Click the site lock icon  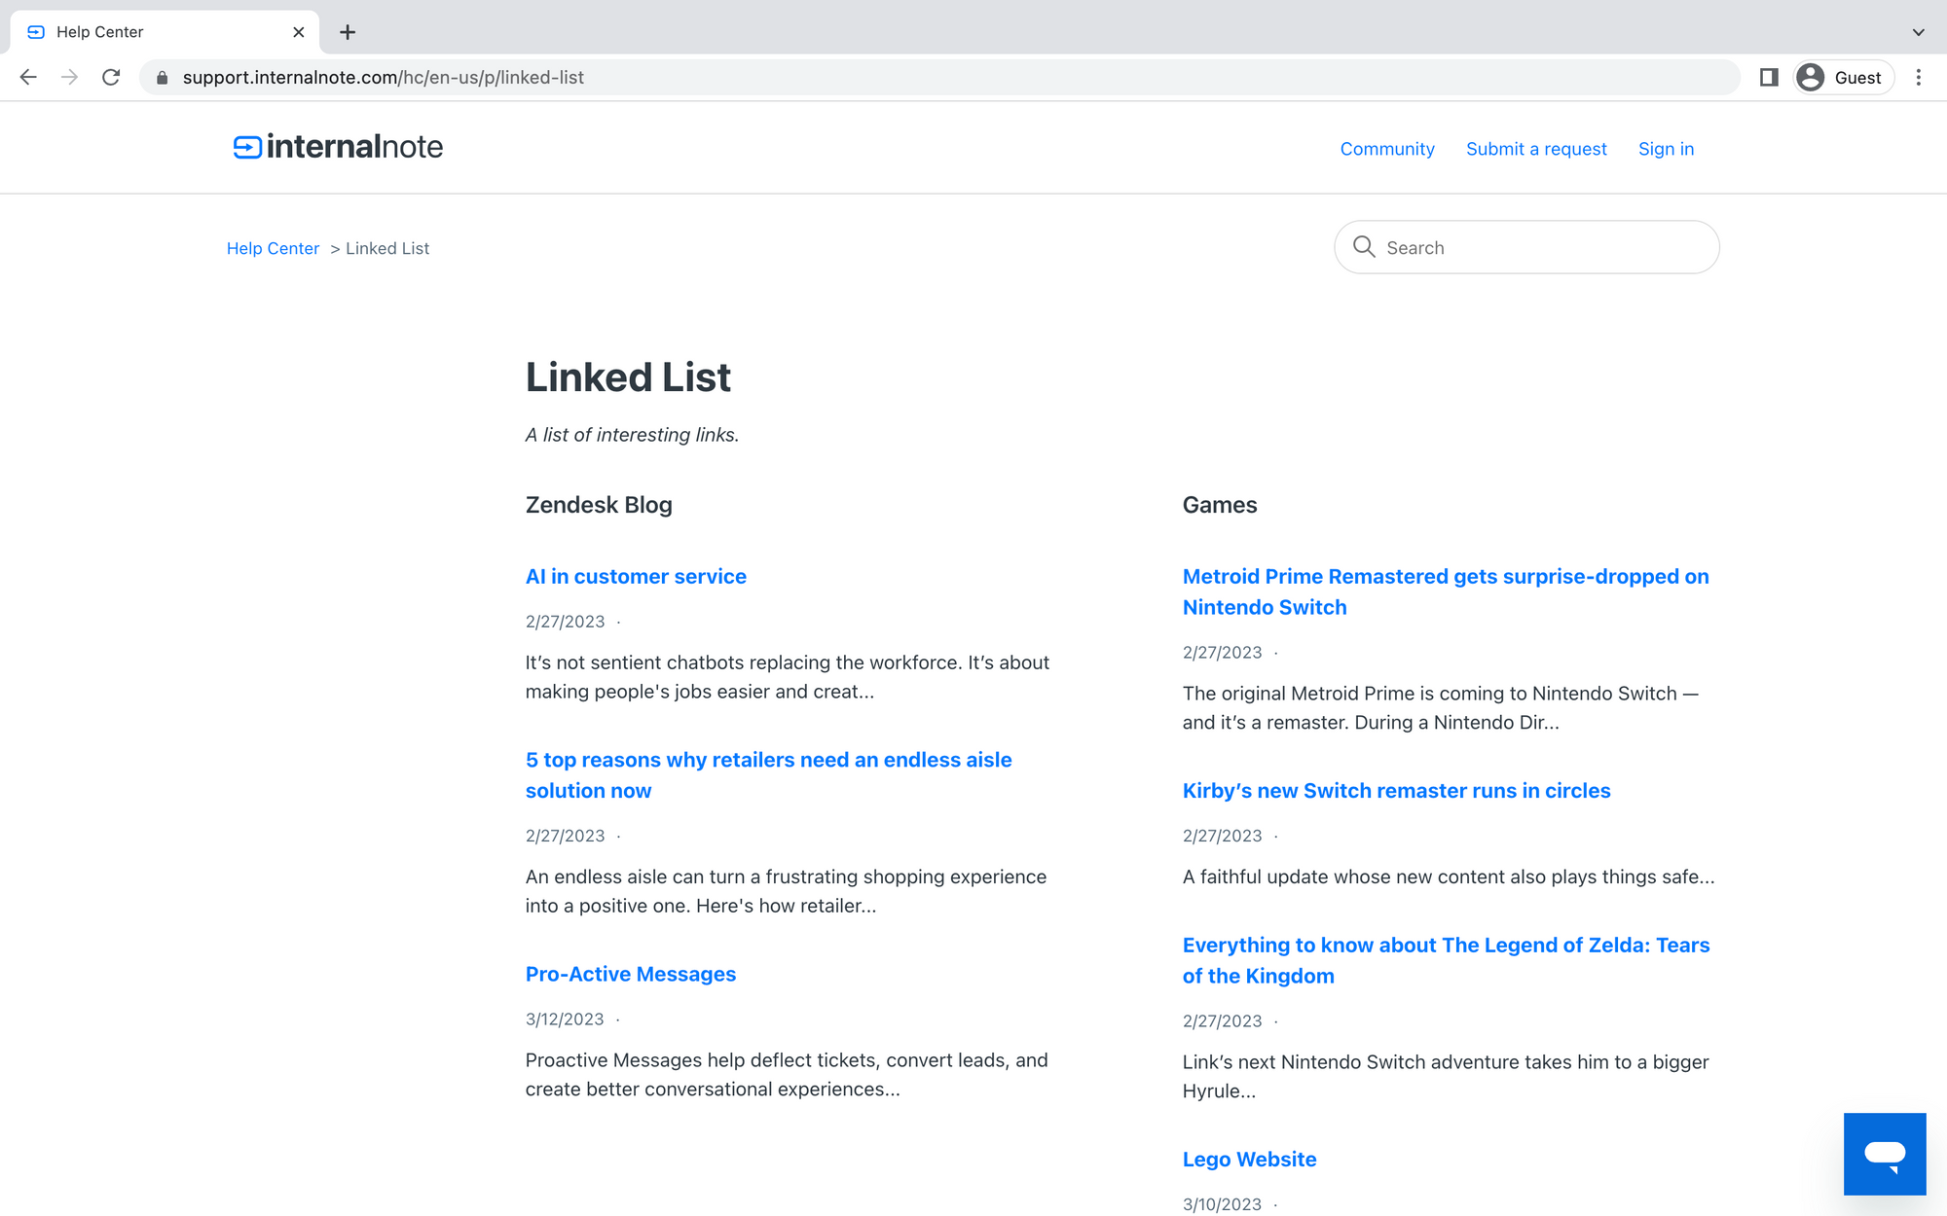click(163, 78)
